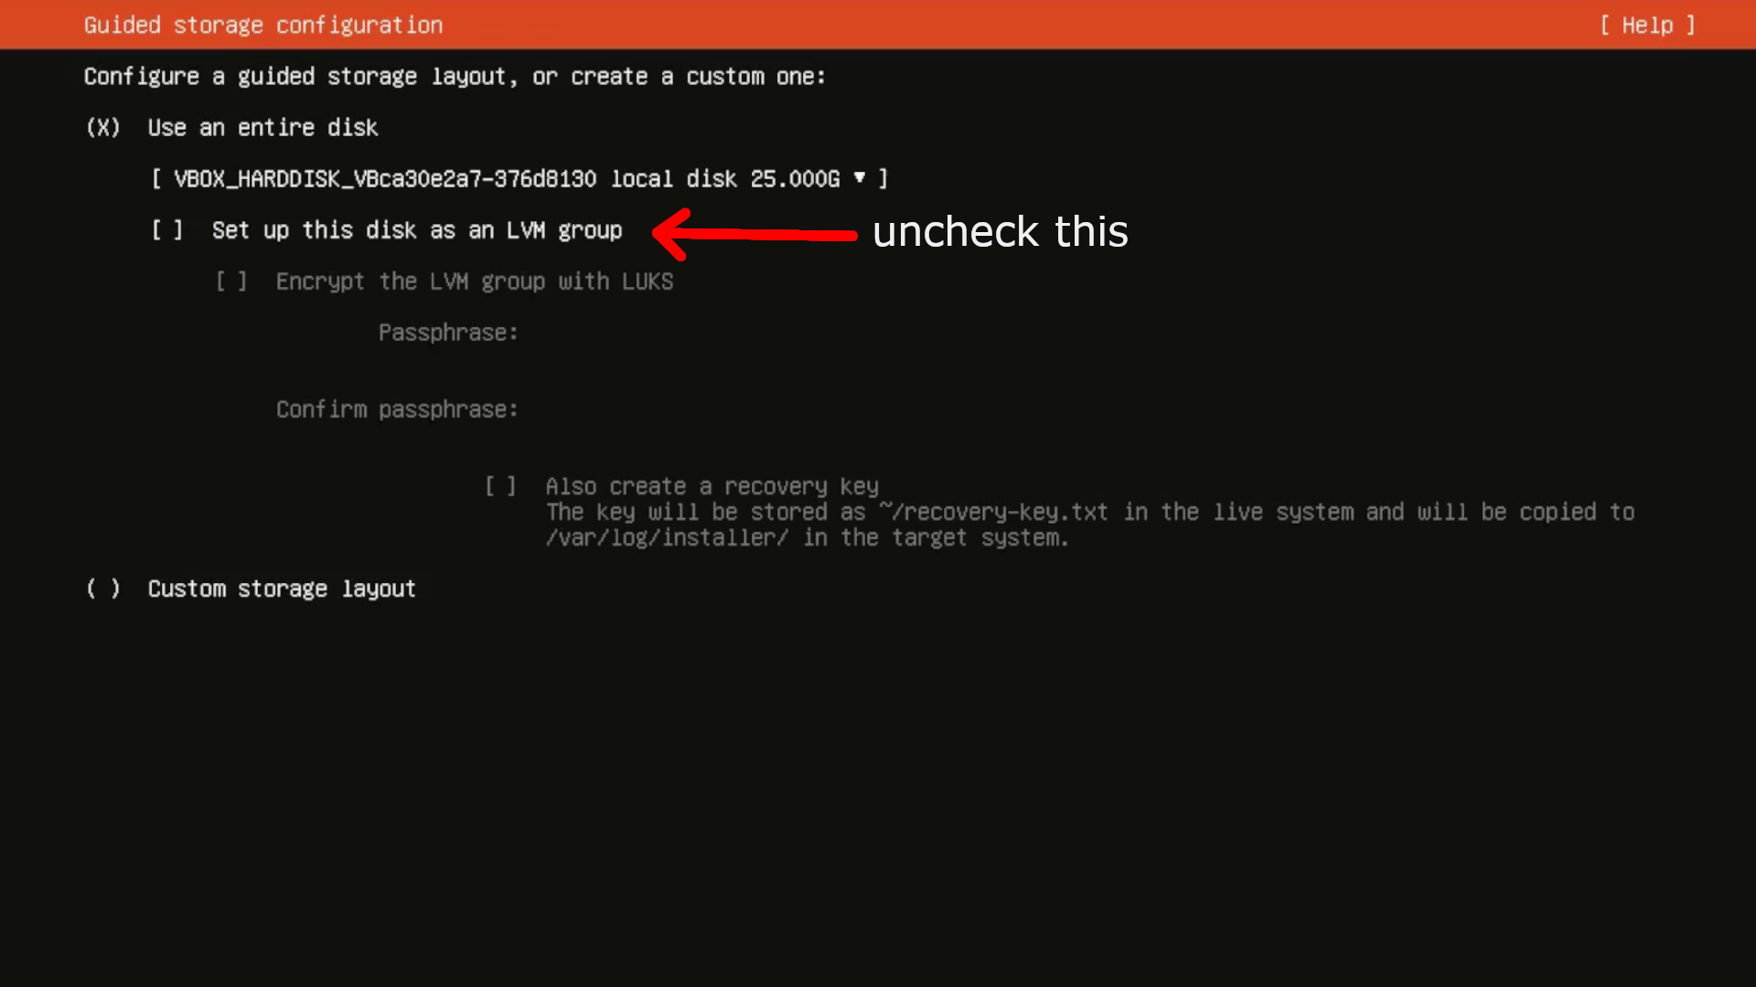This screenshot has width=1756, height=987.
Task: Select the Custom storage layout radio button
Action: [103, 589]
